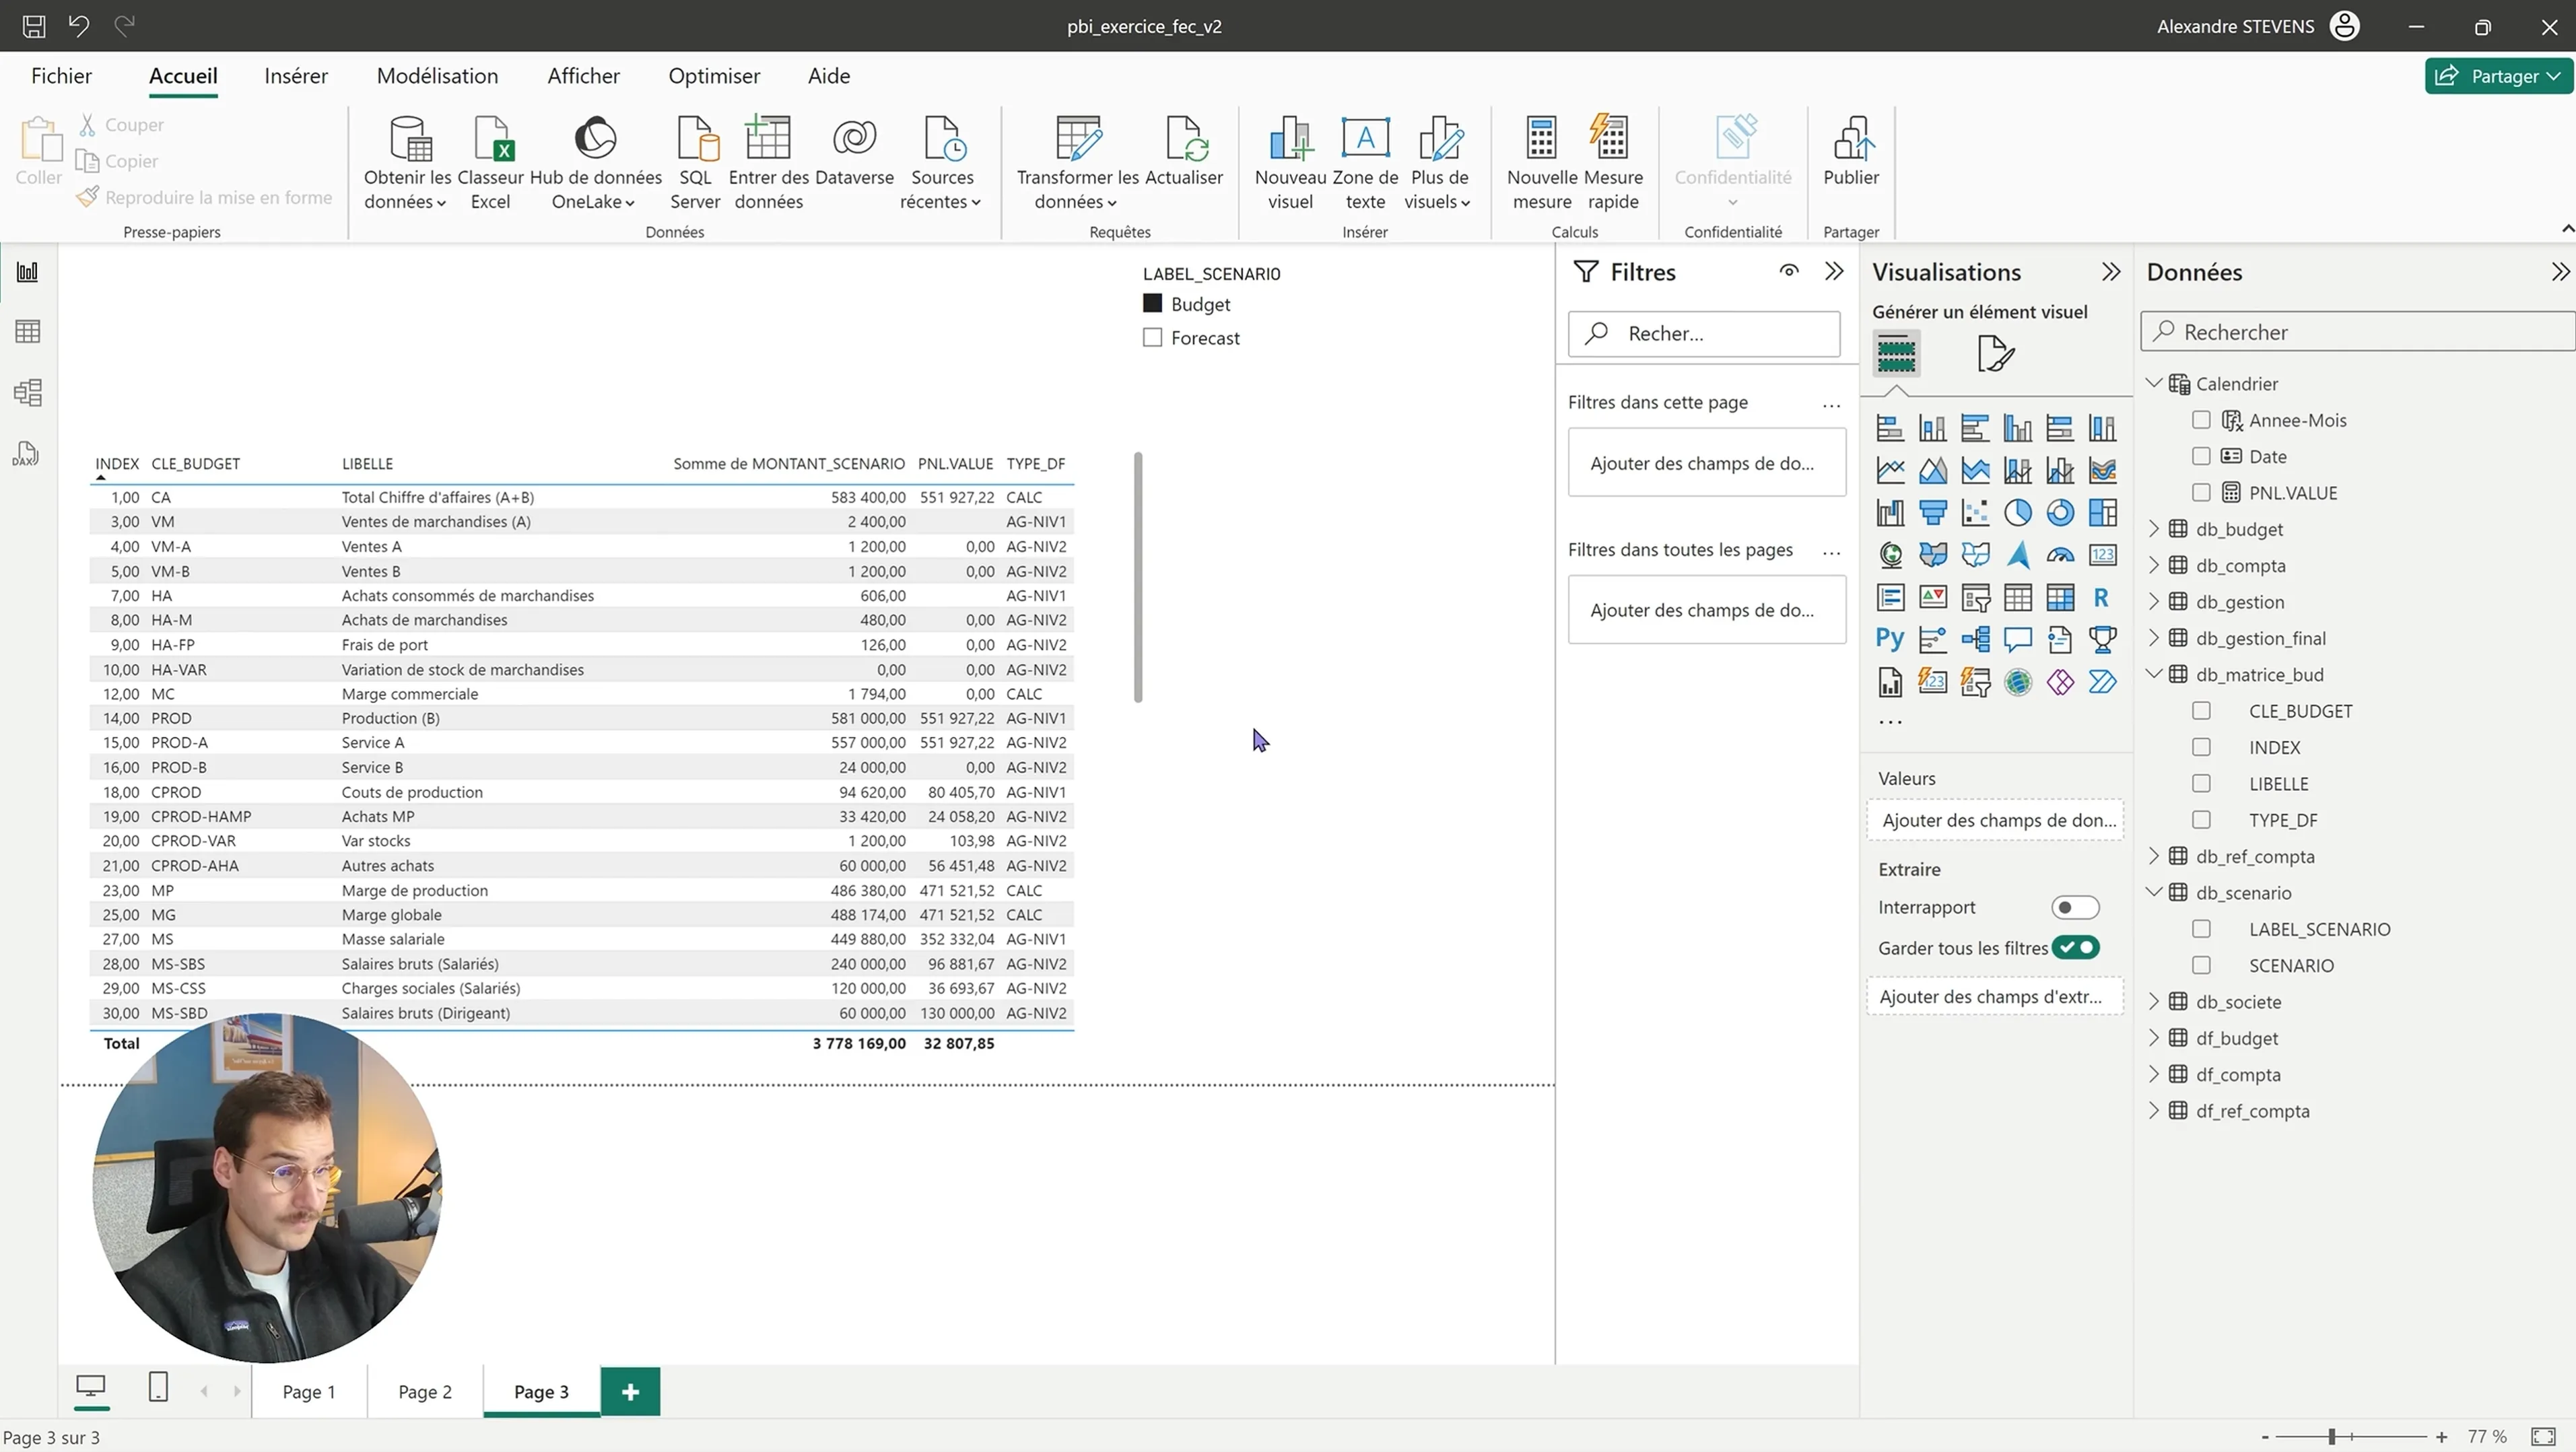This screenshot has height=1452, width=2576.
Task: Switch to the Modélisation ribbon tab
Action: (437, 76)
